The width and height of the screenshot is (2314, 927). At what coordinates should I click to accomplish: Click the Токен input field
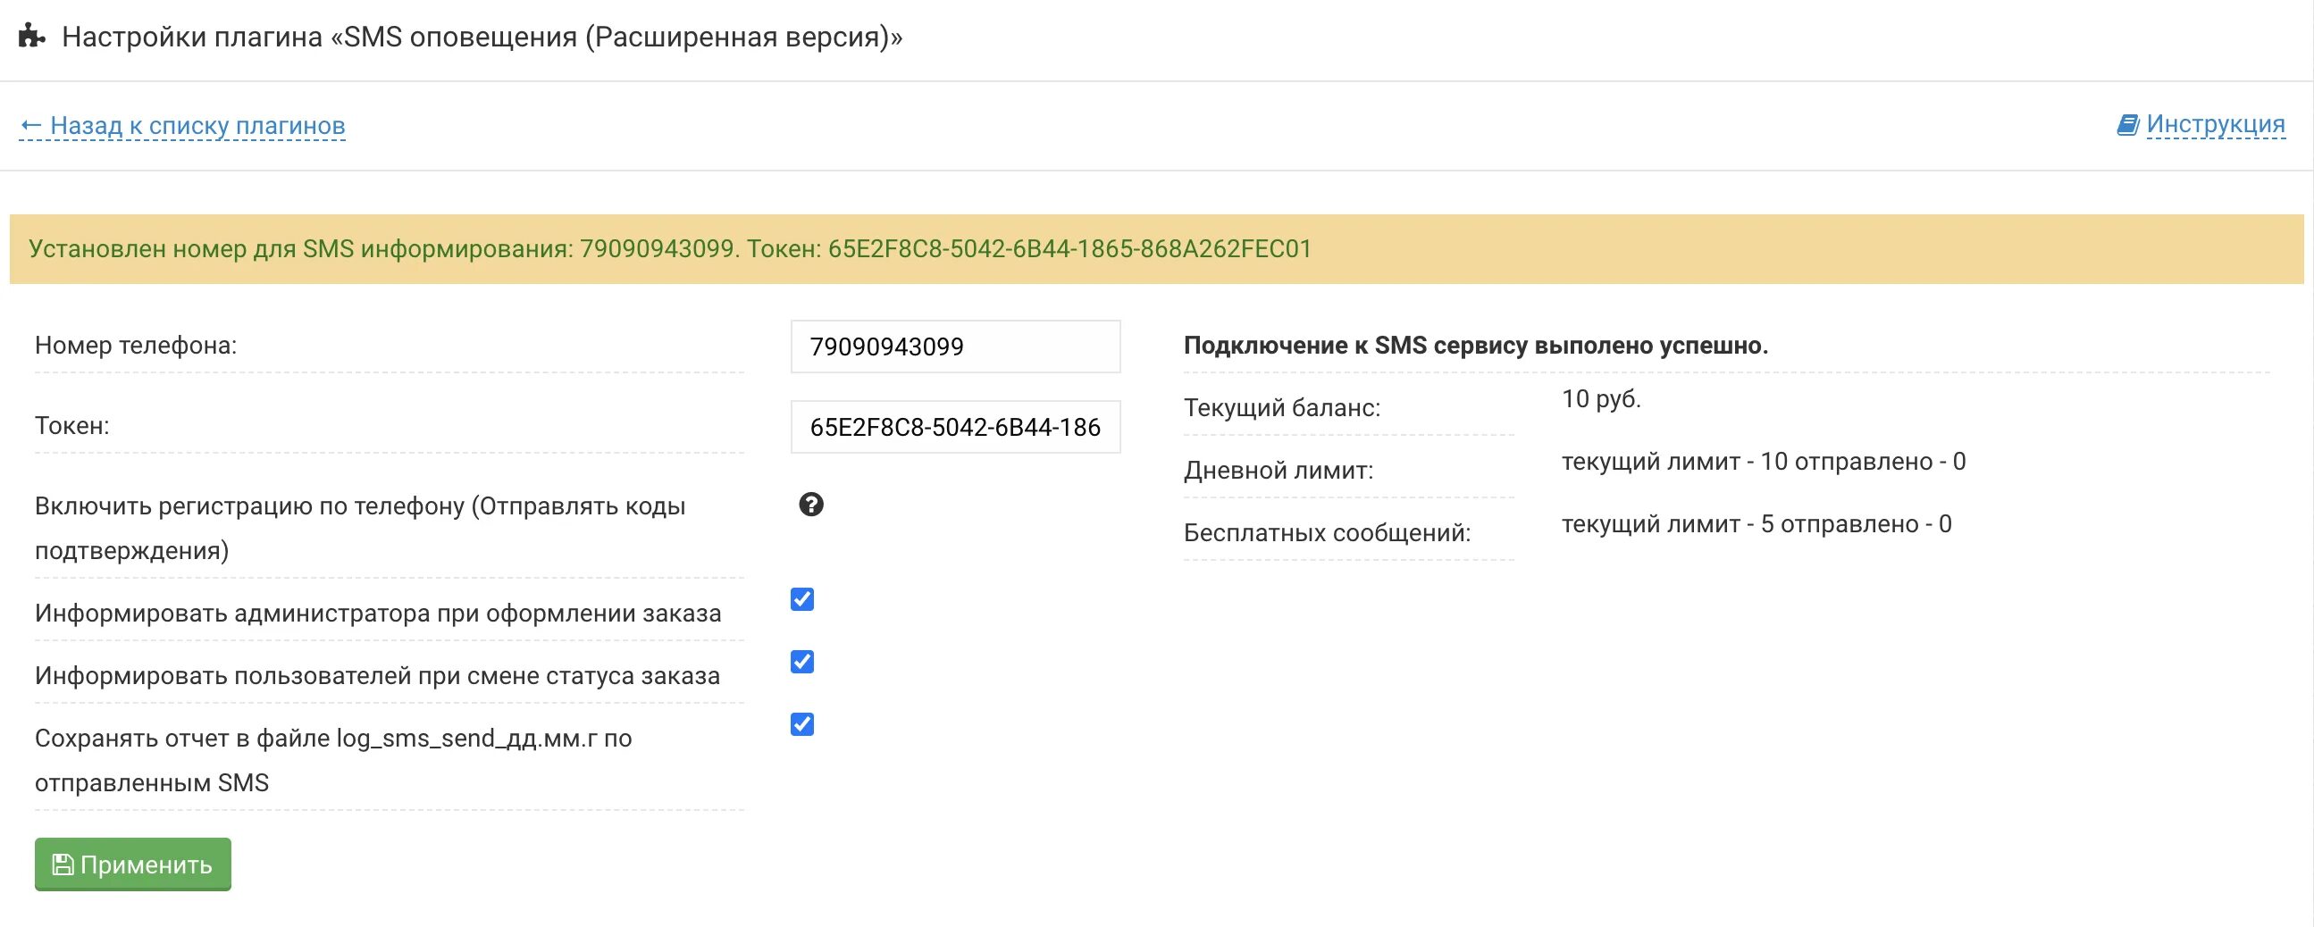click(956, 427)
